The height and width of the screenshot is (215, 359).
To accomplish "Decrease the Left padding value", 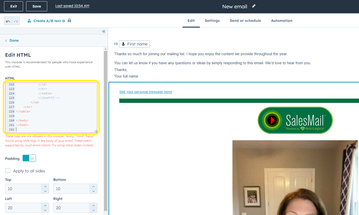I will coord(45,210).
